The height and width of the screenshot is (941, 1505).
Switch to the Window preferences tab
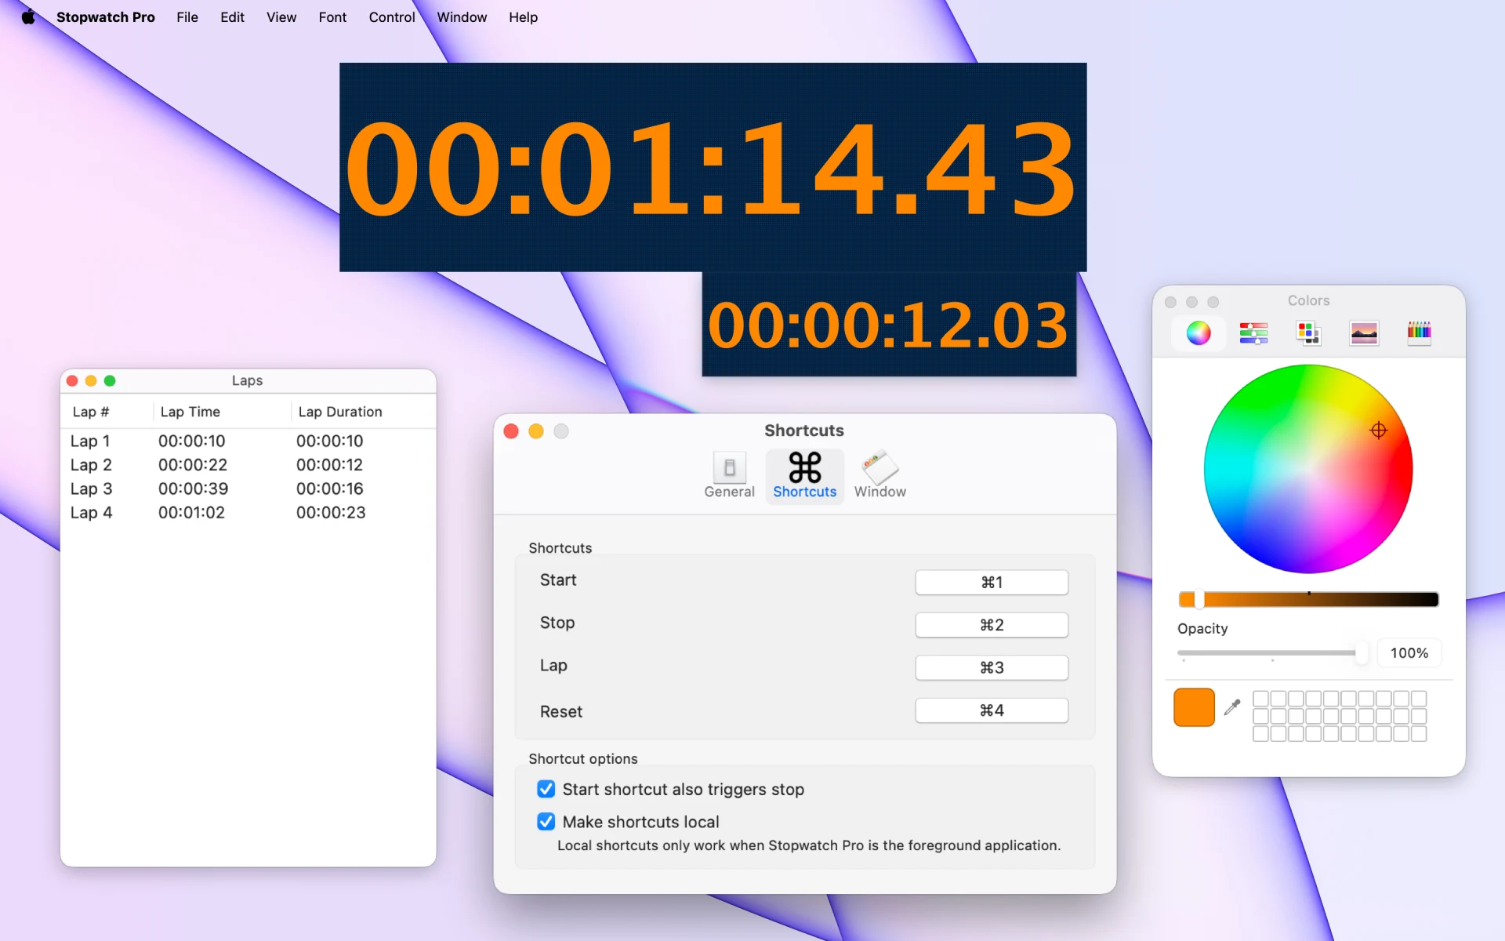coord(879,476)
